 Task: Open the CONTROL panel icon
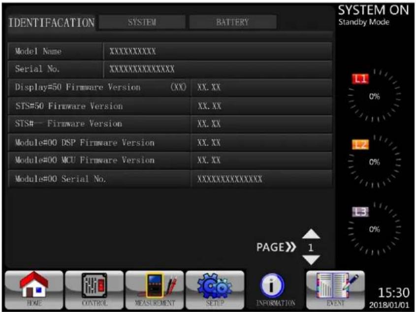click(x=94, y=290)
